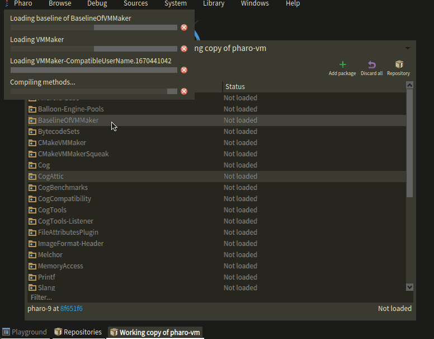Select the CMakeVMMaker package name

coord(62,143)
